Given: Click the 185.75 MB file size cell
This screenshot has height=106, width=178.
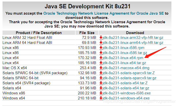Looking at the screenshot, I should [87, 53].
